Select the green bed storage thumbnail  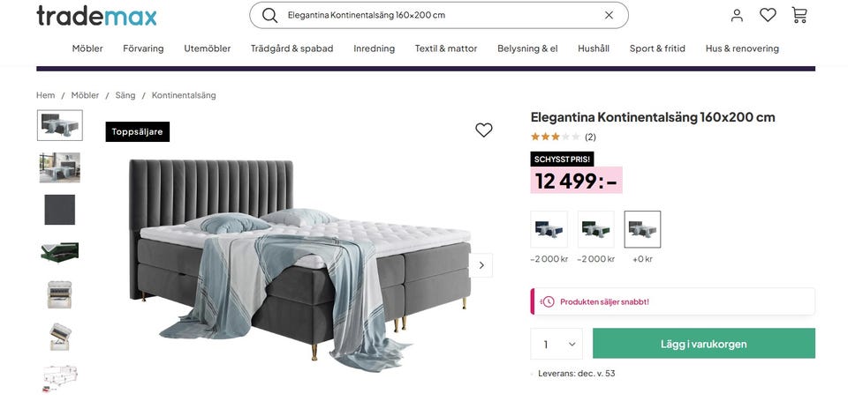click(x=60, y=252)
